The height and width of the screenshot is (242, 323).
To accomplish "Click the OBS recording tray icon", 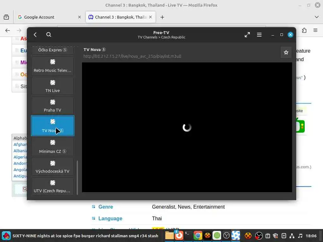I will (x=259, y=236).
